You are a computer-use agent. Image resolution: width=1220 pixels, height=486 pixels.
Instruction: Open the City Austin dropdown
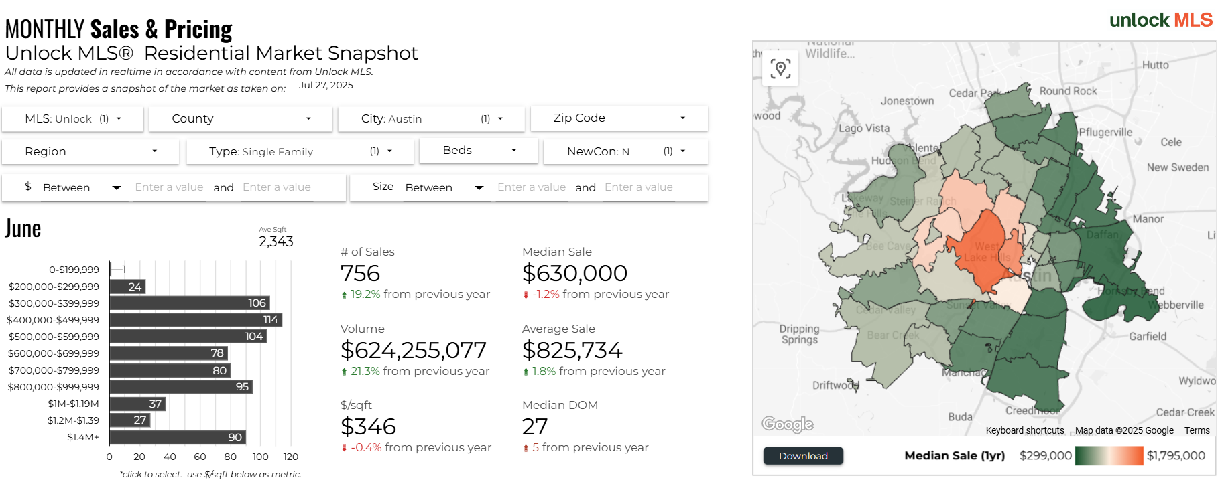pos(431,118)
